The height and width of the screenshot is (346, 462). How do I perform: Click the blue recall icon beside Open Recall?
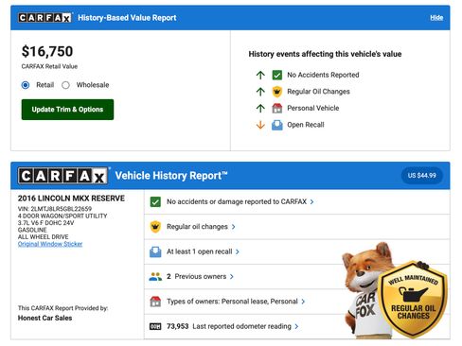coord(277,125)
